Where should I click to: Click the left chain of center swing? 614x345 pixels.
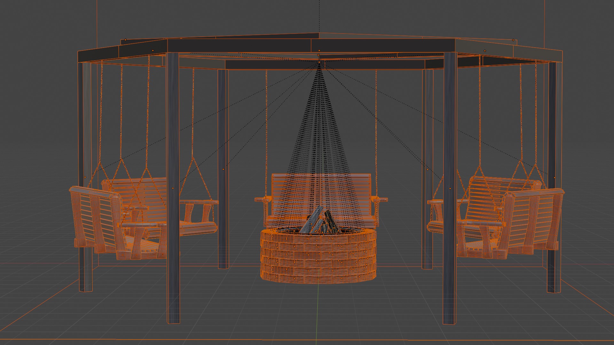coord(266,128)
